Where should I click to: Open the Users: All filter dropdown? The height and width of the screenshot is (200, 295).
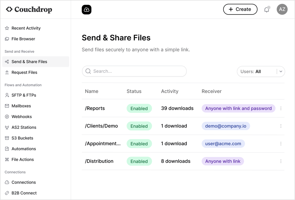[x=261, y=71]
